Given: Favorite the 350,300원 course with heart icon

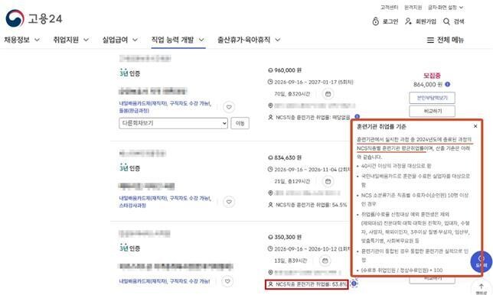Looking at the screenshot, I should pyautogui.click(x=227, y=281).
